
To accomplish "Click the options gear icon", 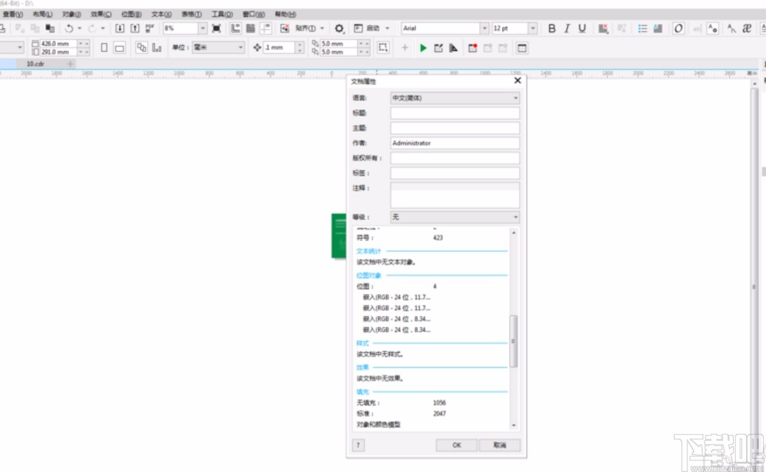I will (x=339, y=29).
